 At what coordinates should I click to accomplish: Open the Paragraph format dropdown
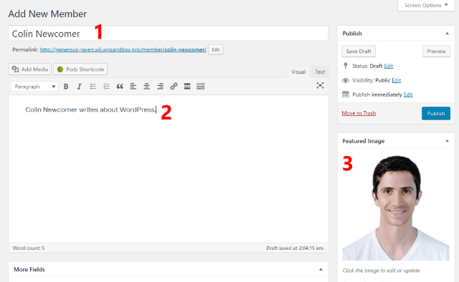point(34,87)
